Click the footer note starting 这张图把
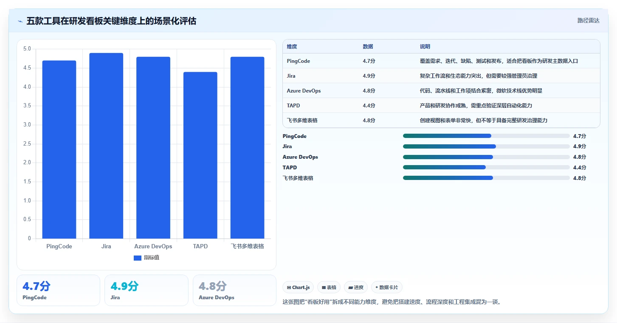The height and width of the screenshot is (323, 617). coord(392,302)
